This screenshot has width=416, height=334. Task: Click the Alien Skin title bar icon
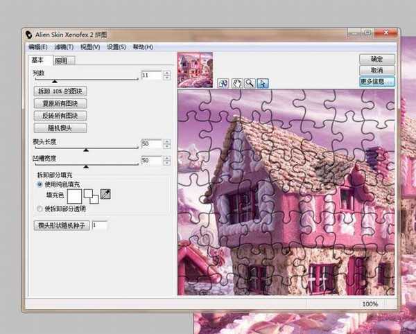29,34
